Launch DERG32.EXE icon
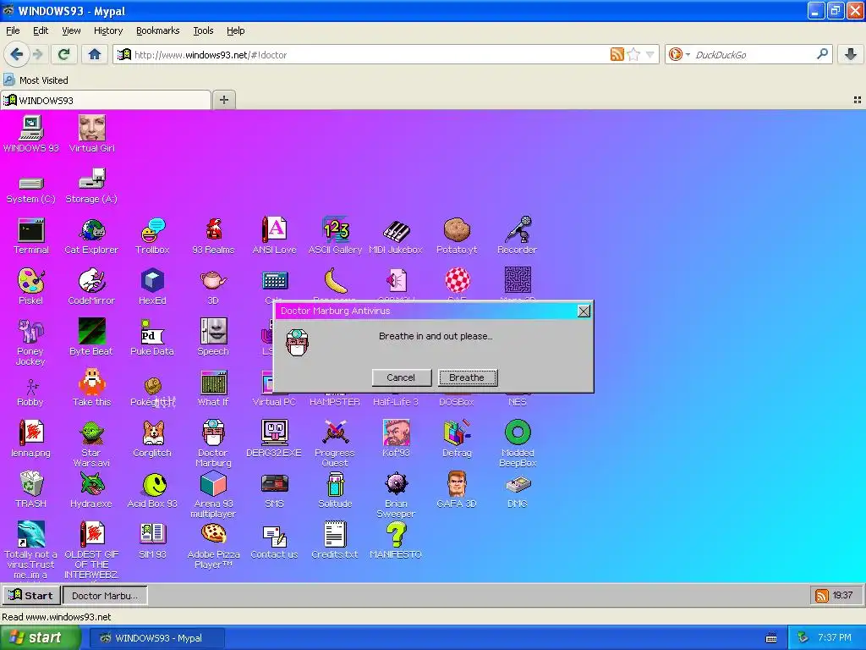Screen dimensions: 866x650 click(275, 439)
